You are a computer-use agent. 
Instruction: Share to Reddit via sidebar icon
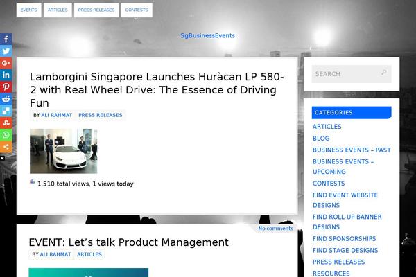pyautogui.click(x=6, y=99)
